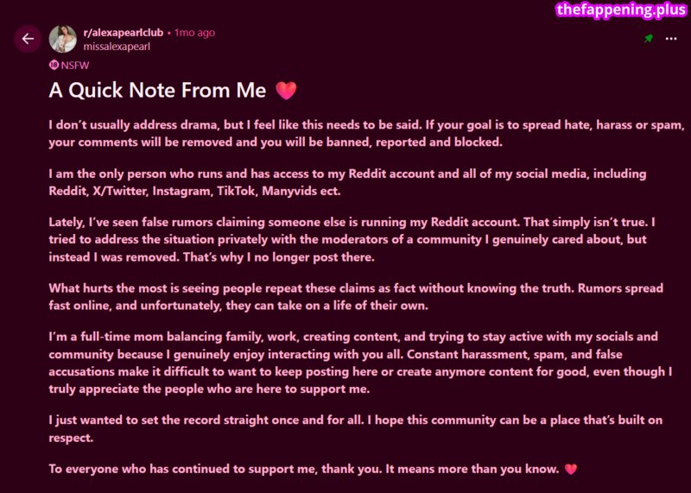Open the missalexapearl user profile

click(117, 47)
